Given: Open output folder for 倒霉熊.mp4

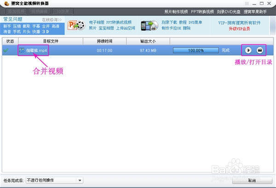Looking at the screenshot, I should (x=260, y=50).
